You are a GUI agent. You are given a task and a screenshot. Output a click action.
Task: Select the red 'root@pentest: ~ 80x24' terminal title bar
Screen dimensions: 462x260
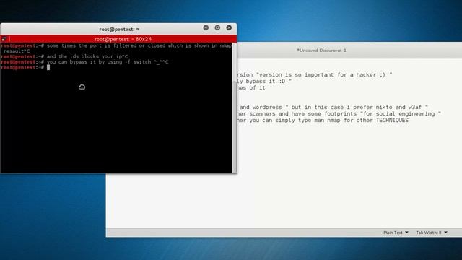pos(118,39)
